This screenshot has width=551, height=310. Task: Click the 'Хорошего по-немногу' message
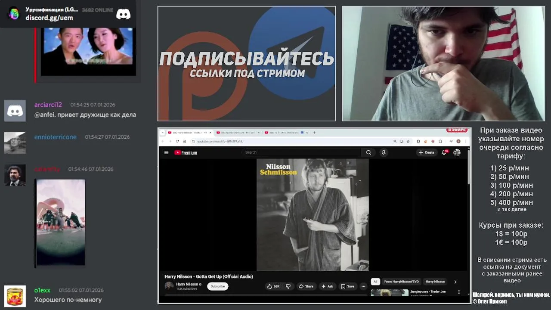(x=68, y=300)
